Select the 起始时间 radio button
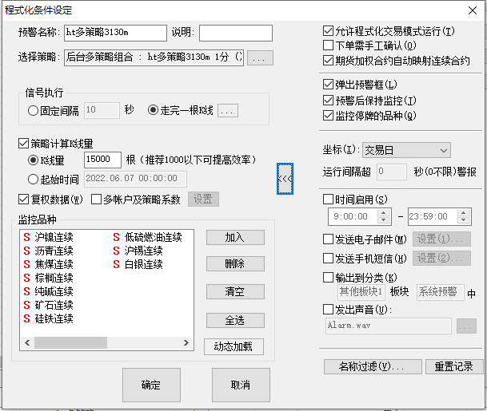Screen dimensions: 487x411 click(33, 179)
